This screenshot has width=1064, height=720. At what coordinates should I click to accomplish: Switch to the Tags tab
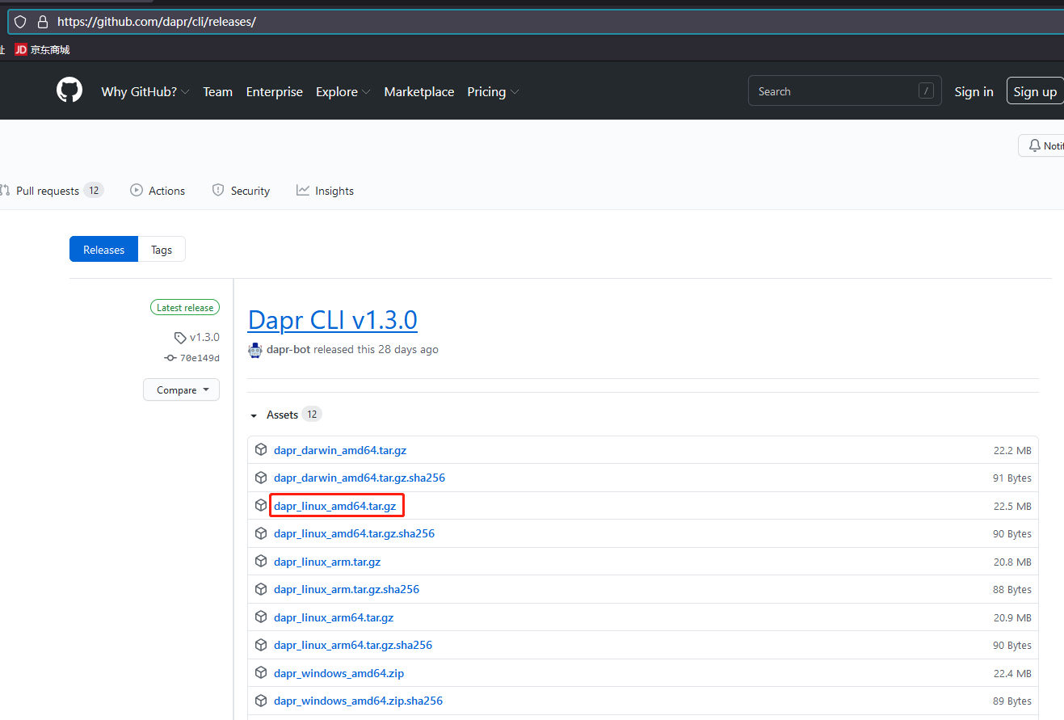(x=162, y=250)
